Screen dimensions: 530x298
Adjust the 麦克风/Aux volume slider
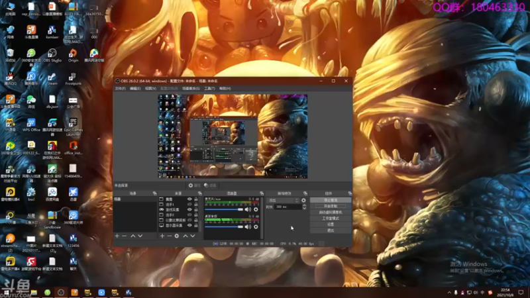224,209
